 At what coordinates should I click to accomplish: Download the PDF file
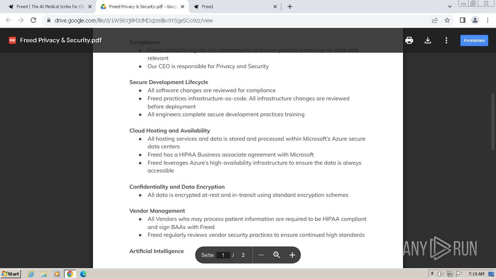428,40
